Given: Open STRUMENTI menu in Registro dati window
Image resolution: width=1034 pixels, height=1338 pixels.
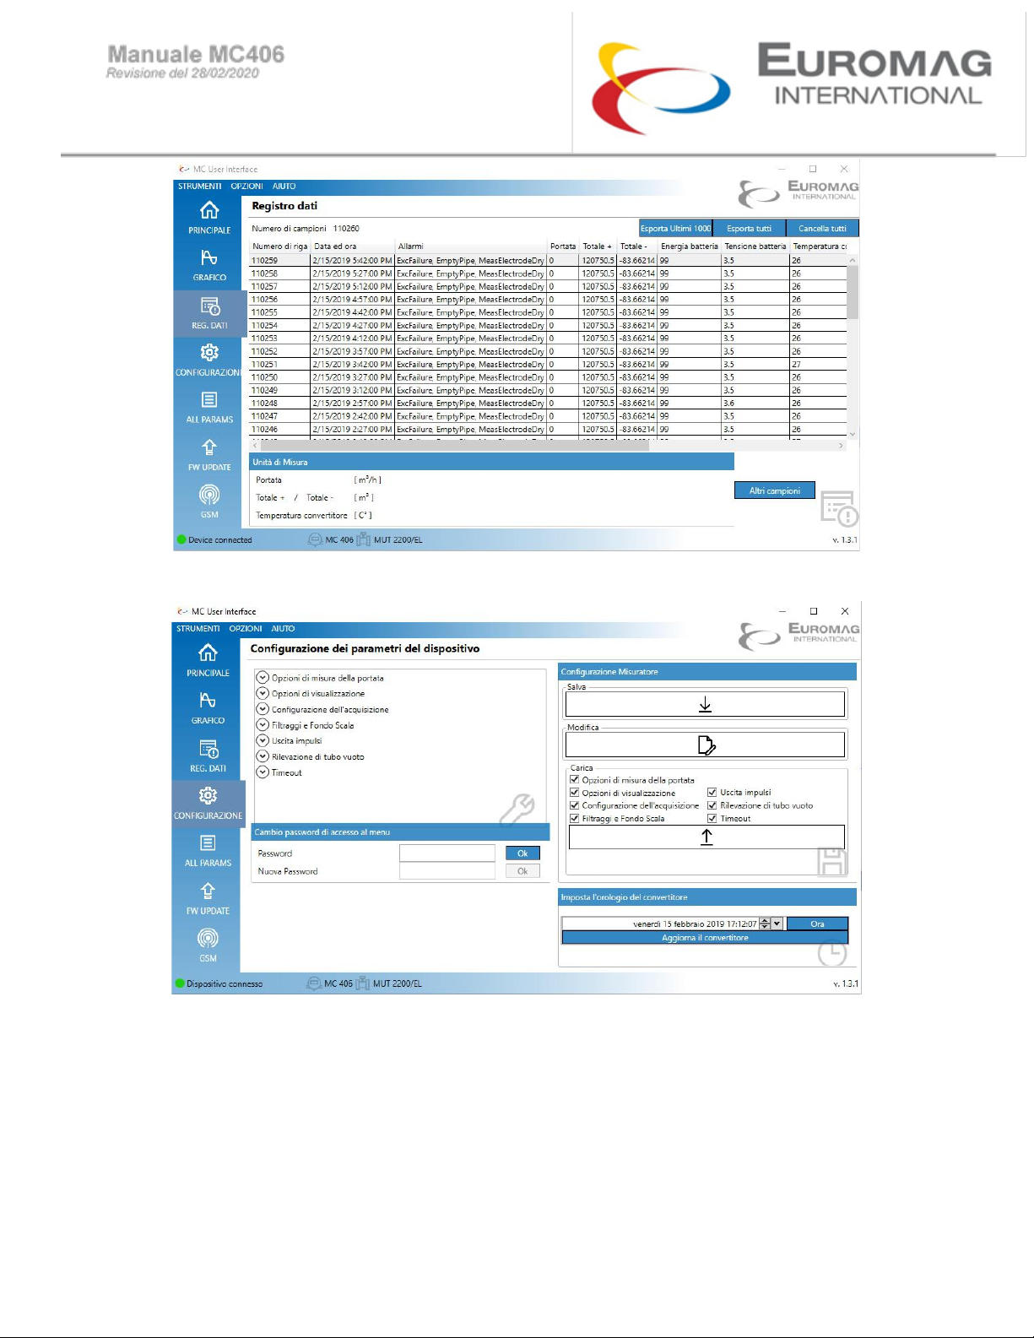Looking at the screenshot, I should 200,187.
